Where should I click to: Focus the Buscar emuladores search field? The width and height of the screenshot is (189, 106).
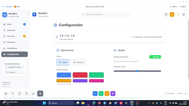[x=106, y=14]
